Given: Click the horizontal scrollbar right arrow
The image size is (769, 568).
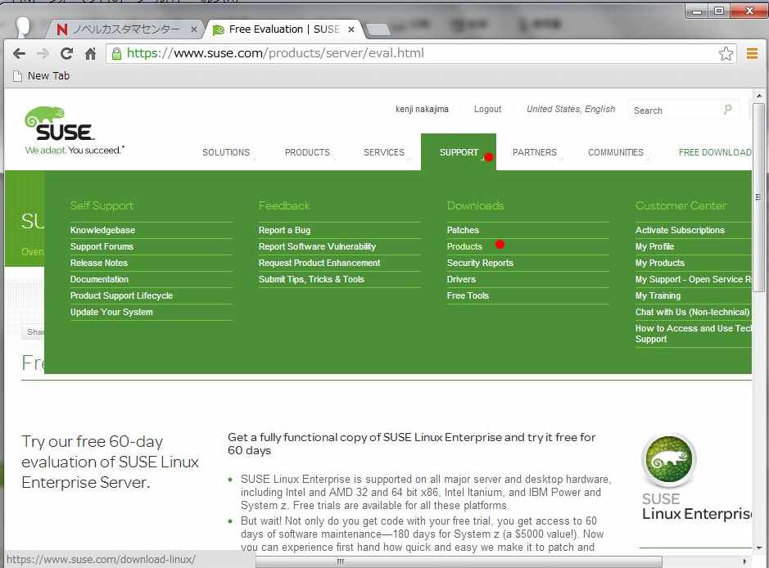Looking at the screenshot, I should point(745,561).
